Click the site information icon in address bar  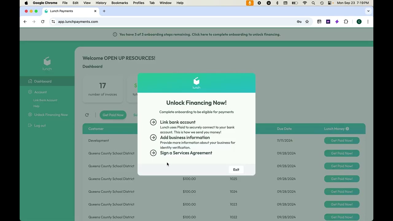53,21
